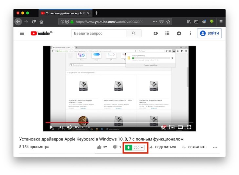
Task: Skip to next video button
Action: pos(61,127)
